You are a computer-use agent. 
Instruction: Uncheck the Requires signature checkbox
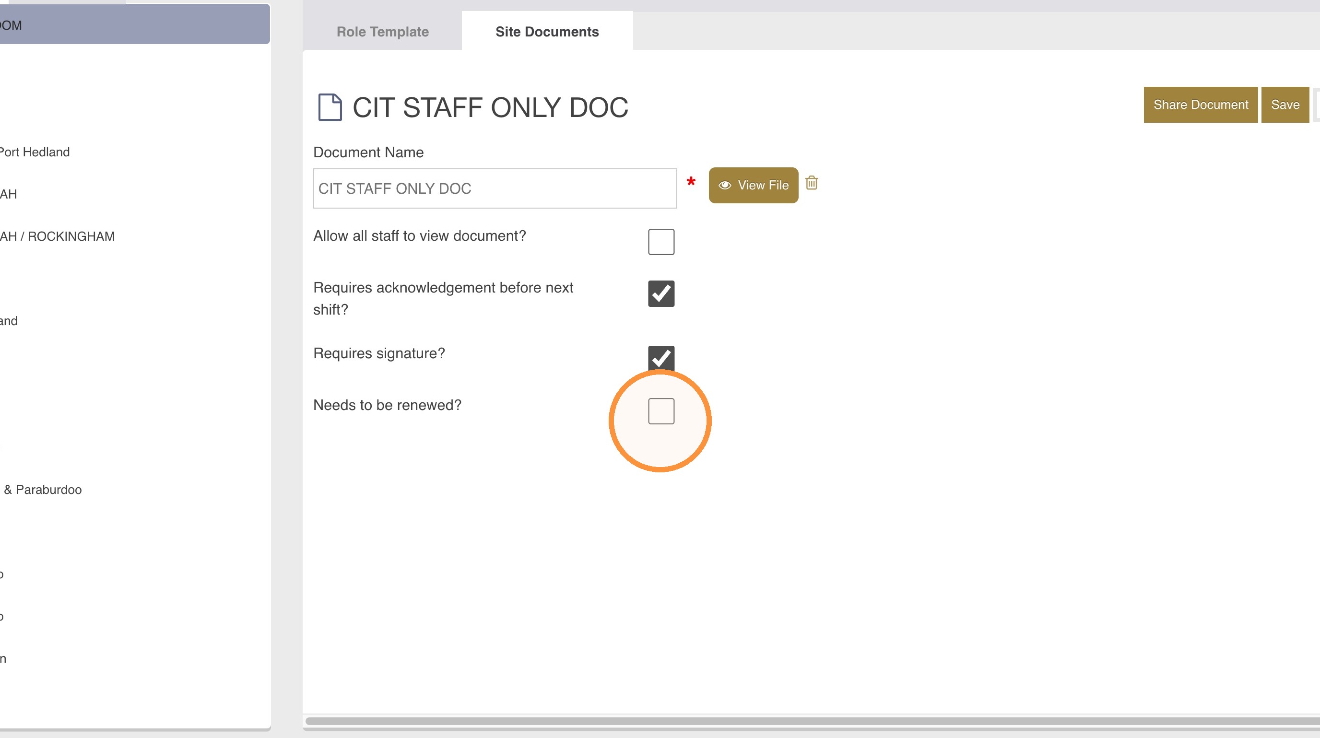pyautogui.click(x=661, y=359)
